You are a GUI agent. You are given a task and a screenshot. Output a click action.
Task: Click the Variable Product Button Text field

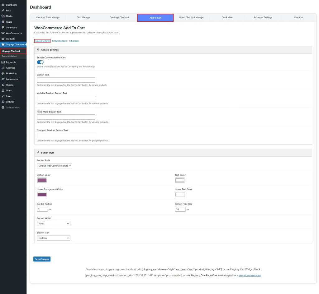(x=66, y=99)
